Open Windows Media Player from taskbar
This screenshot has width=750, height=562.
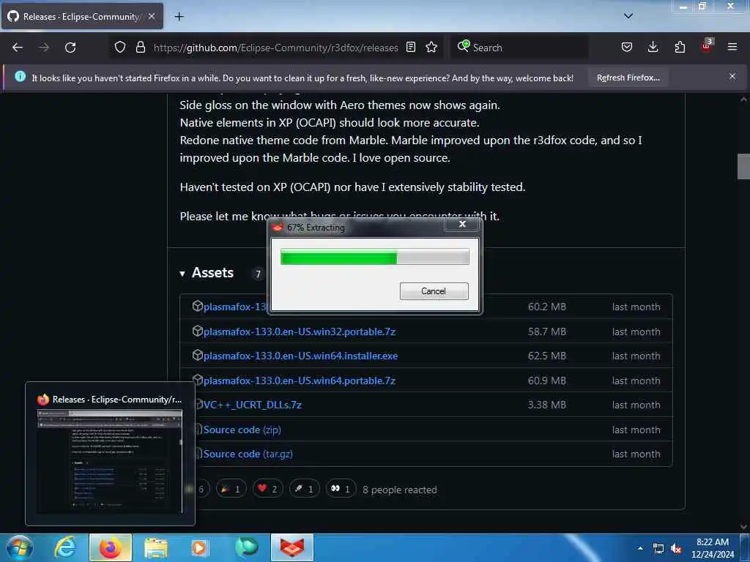(199, 547)
